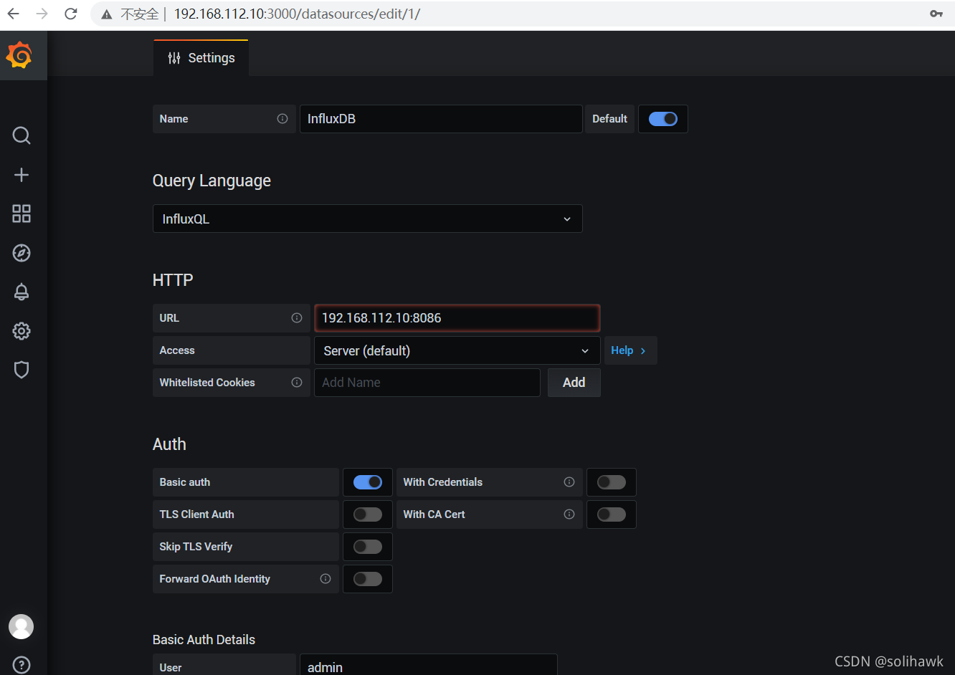
Task: Show info tooltip for URL field
Action: tap(297, 318)
